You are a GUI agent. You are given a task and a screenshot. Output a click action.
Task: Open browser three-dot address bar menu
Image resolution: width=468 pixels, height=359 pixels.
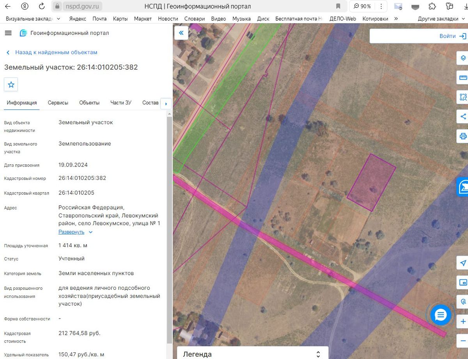[x=381, y=6]
